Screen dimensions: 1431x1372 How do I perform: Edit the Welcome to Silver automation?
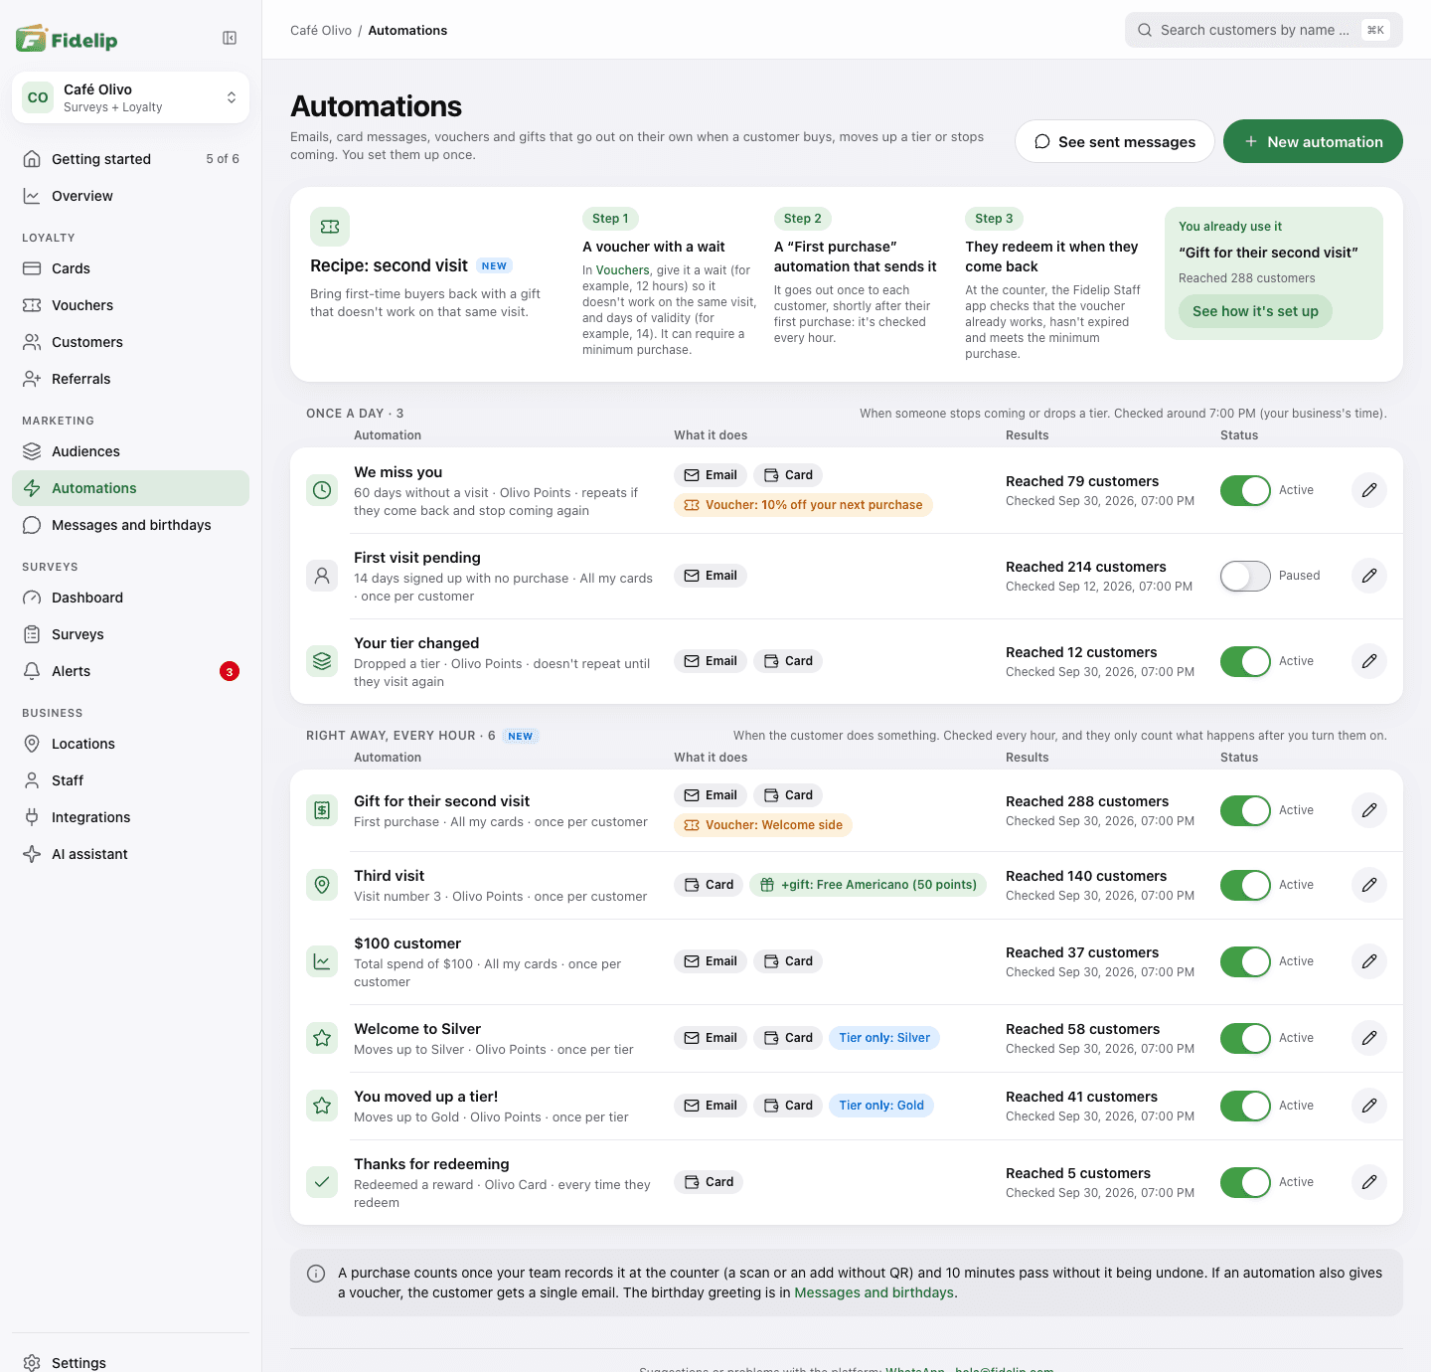[x=1369, y=1038]
